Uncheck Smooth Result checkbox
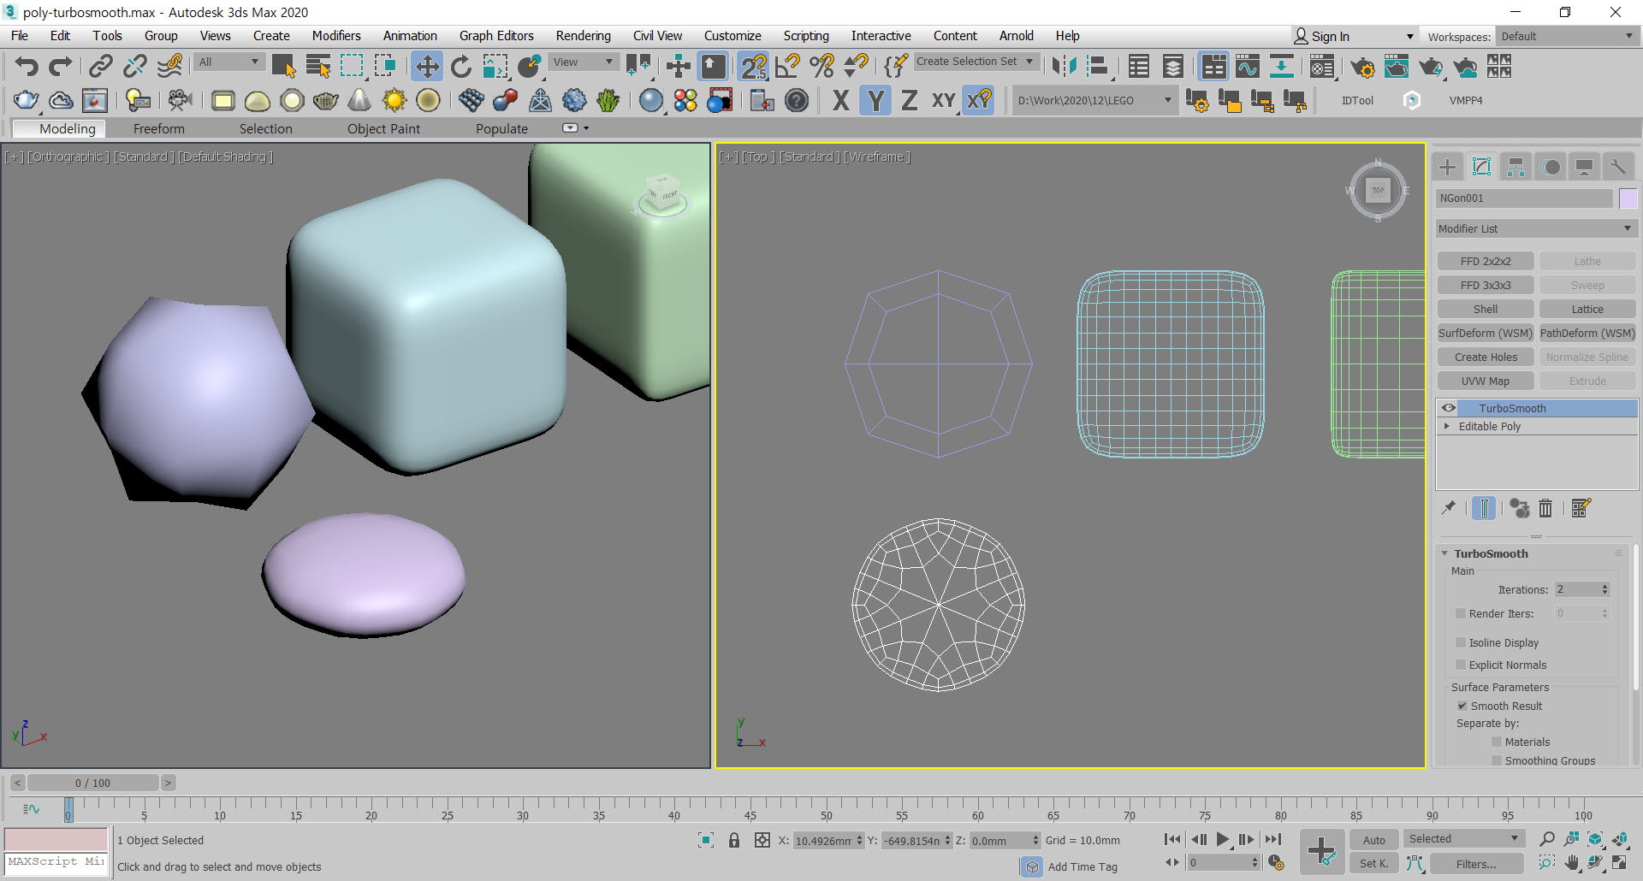 (1462, 706)
